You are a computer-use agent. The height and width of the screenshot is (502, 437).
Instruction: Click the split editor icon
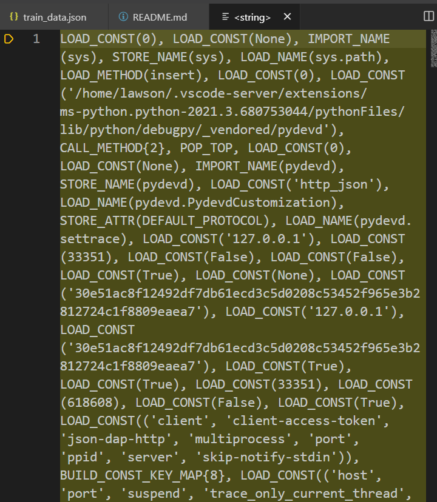[429, 16]
